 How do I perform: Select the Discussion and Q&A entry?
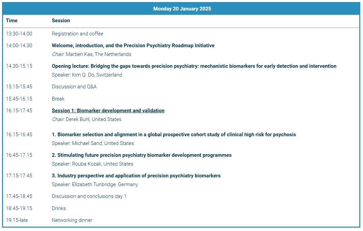pos(74,87)
